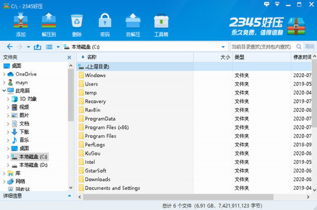This screenshot has height=210, width=317.
Task: Go back with the left arrow
Action: [x=10, y=47]
